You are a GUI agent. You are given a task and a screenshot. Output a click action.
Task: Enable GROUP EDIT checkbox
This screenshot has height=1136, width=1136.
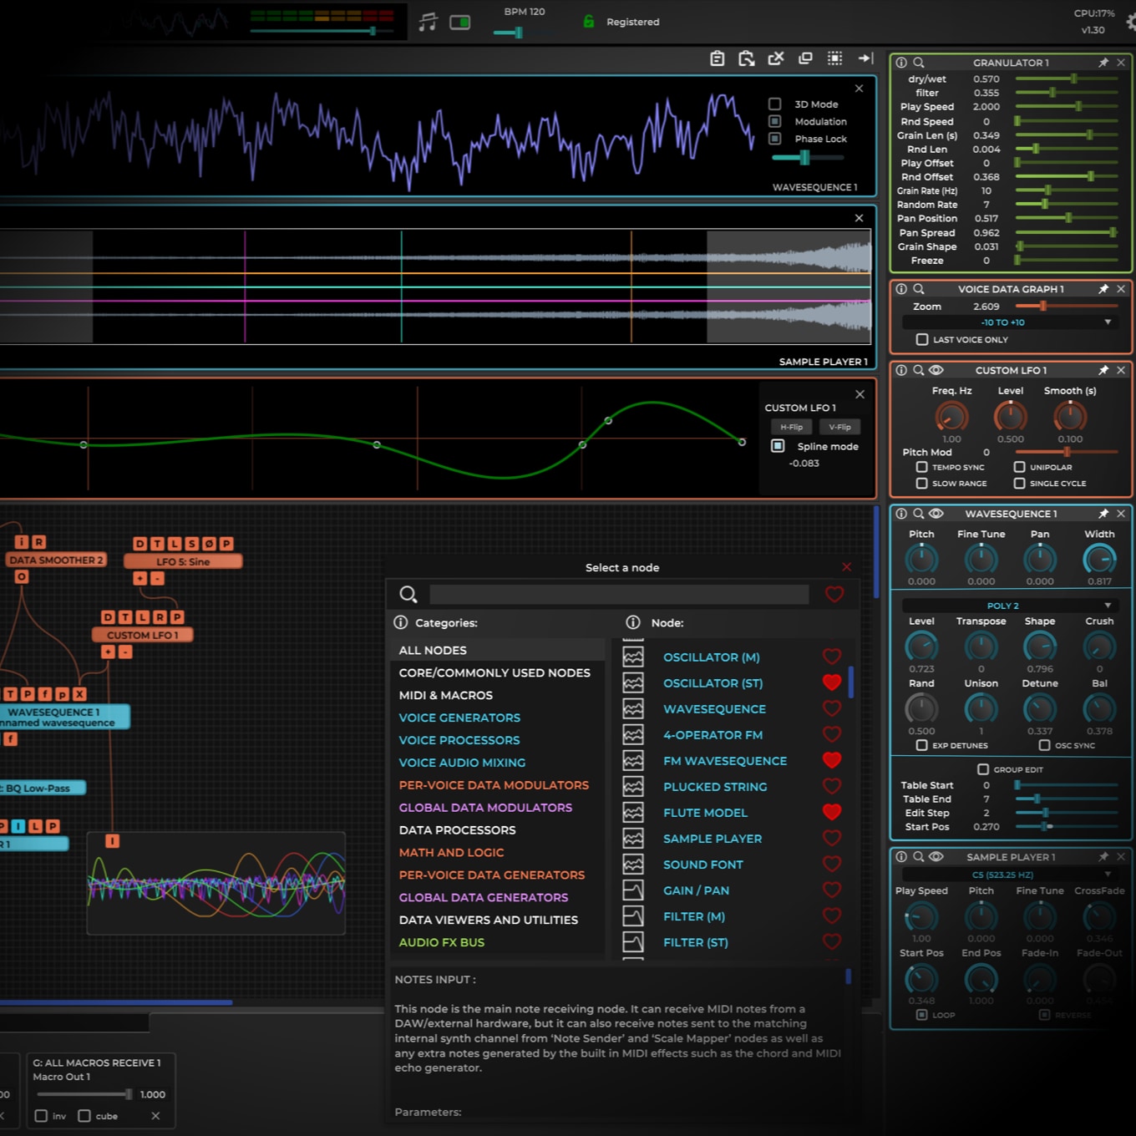pyautogui.click(x=983, y=769)
